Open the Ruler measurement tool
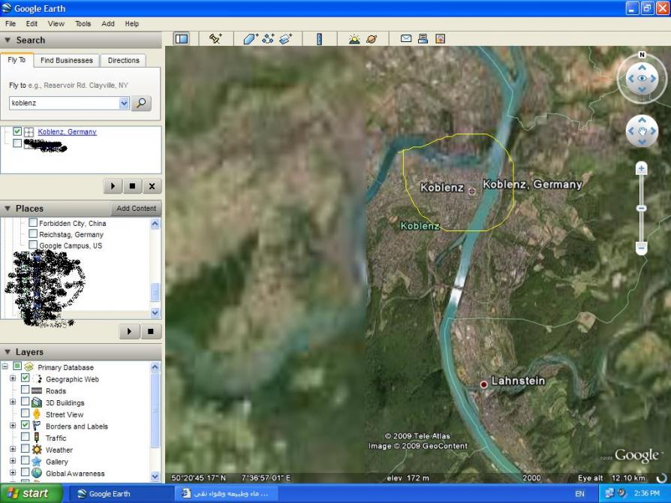The height and width of the screenshot is (503, 671). click(320, 39)
